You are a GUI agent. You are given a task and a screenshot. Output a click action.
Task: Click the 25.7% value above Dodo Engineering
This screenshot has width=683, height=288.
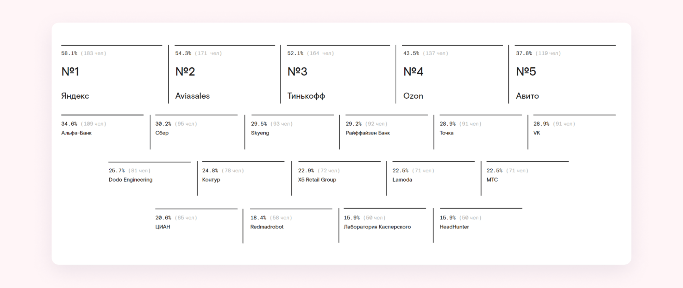click(x=117, y=171)
